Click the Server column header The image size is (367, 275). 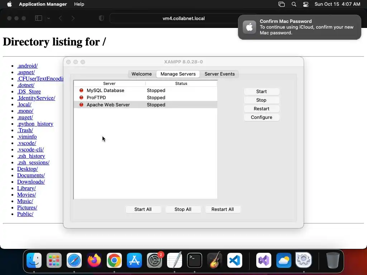click(109, 83)
